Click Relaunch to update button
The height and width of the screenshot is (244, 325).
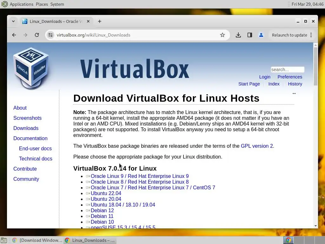[289, 35]
